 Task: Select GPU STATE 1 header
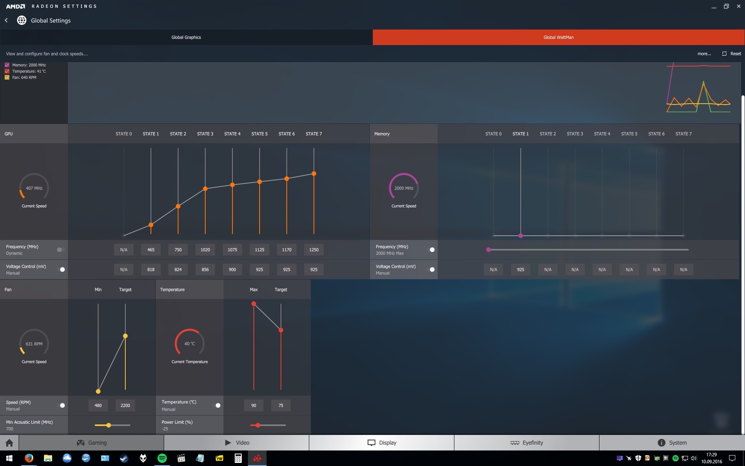(151, 134)
